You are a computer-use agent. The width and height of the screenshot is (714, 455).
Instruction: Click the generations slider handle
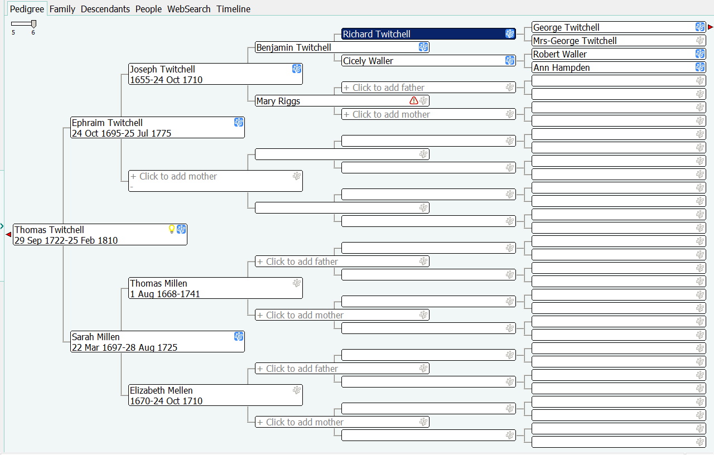coord(33,23)
